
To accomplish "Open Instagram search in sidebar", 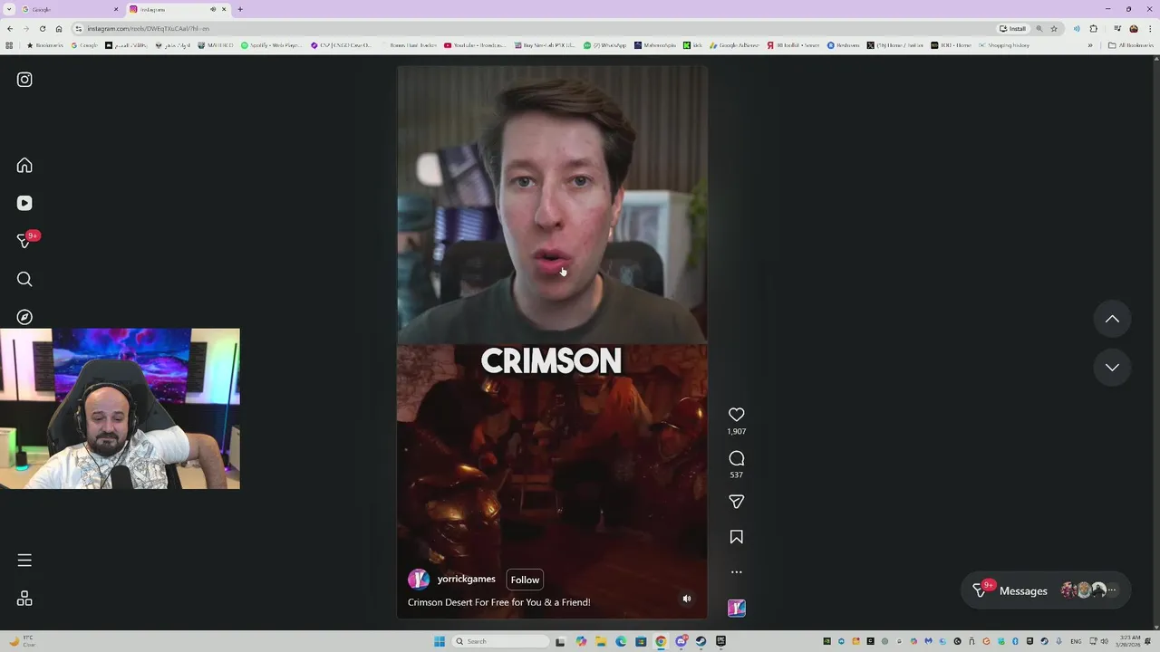I will pyautogui.click(x=24, y=280).
